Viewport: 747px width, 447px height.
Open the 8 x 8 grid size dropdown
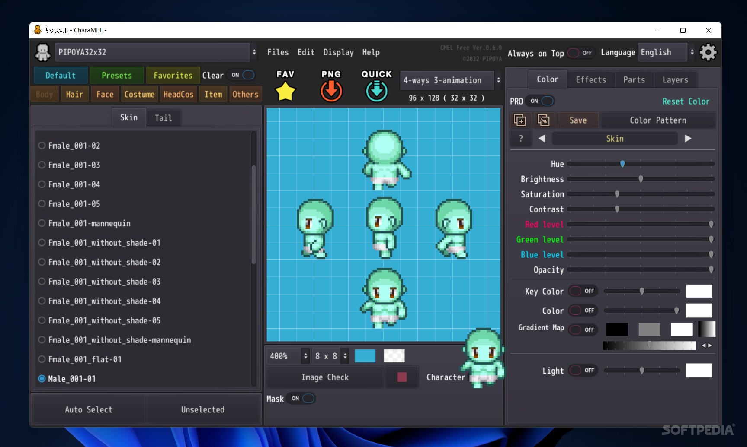pos(331,356)
